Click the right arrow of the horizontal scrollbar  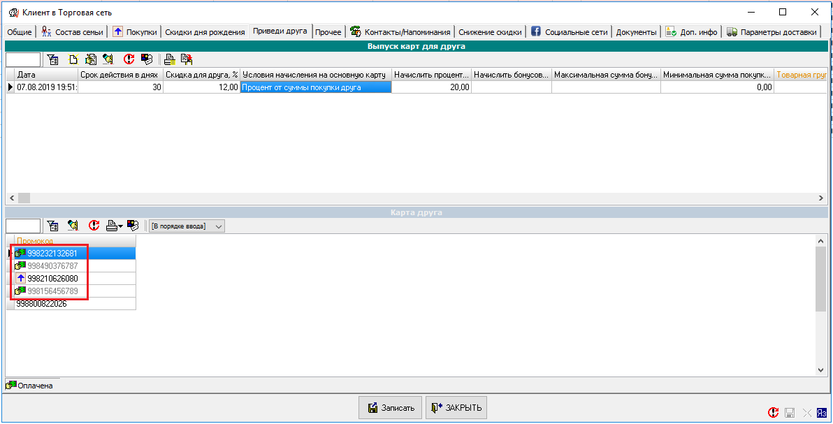[821, 198]
